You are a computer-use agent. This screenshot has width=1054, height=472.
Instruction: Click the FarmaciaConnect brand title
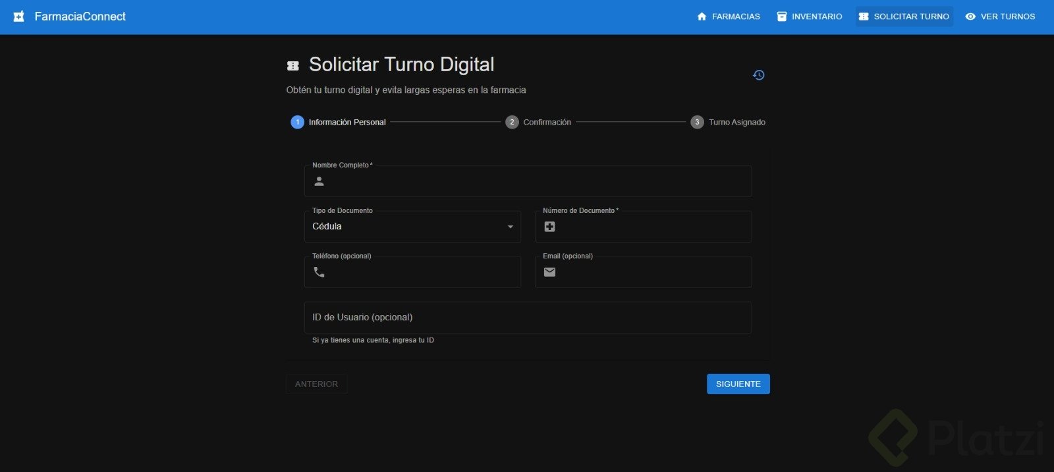point(80,16)
